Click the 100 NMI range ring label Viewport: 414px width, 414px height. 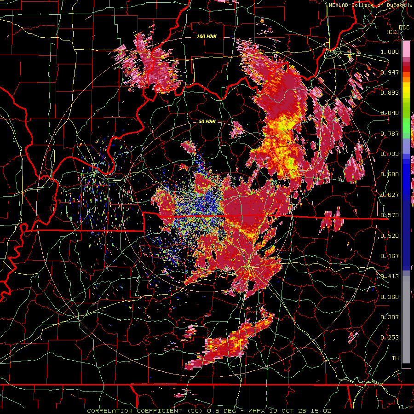point(207,36)
